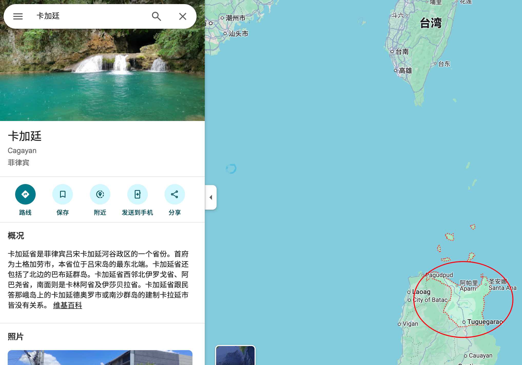Screen dimensions: 522x365
Task: Open the waterfall header photo
Action: click(102, 74)
